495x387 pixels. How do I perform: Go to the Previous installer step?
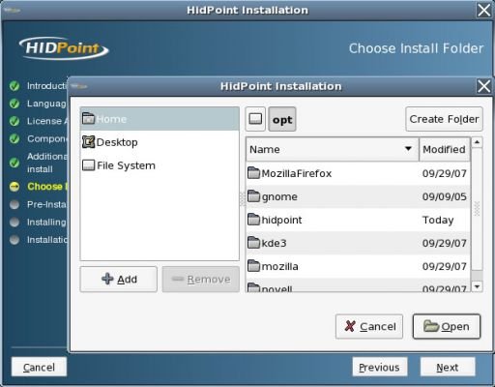[x=380, y=367]
